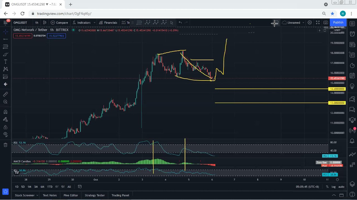The height and width of the screenshot is (200, 357).
Task: Toggle lock all drawing tools
Action: point(5,127)
